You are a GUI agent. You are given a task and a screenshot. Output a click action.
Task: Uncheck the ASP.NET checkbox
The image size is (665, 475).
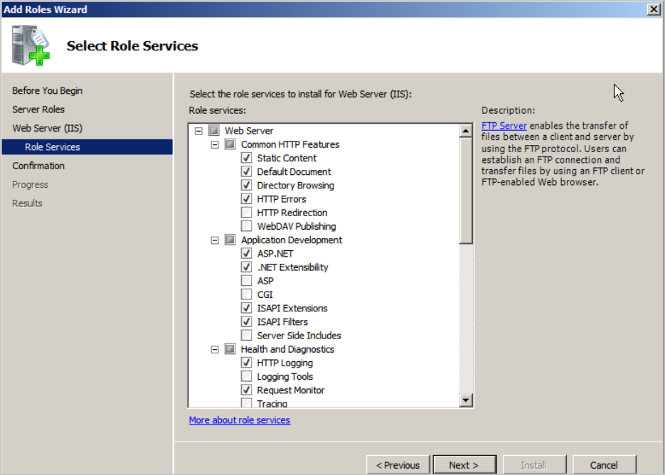click(x=246, y=253)
